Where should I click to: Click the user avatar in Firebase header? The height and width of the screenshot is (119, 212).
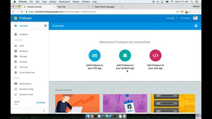click(x=195, y=18)
